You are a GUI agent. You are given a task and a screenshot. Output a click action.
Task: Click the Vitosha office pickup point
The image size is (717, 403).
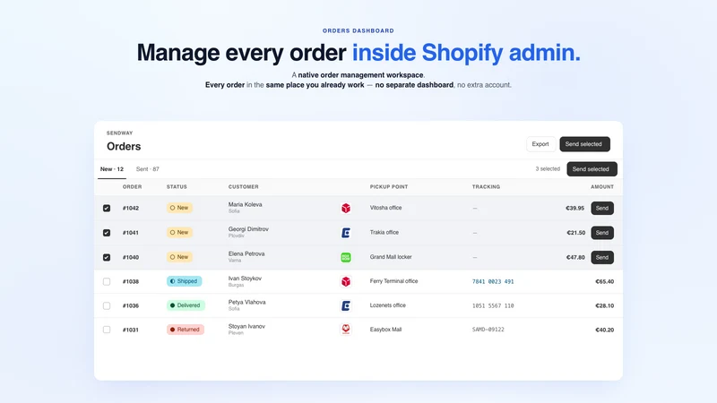386,208
